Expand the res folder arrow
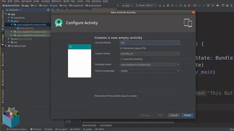This screenshot has width=234, height=131. point(9,42)
